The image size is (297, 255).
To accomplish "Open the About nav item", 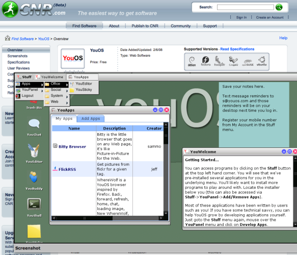I will [x=114, y=26].
